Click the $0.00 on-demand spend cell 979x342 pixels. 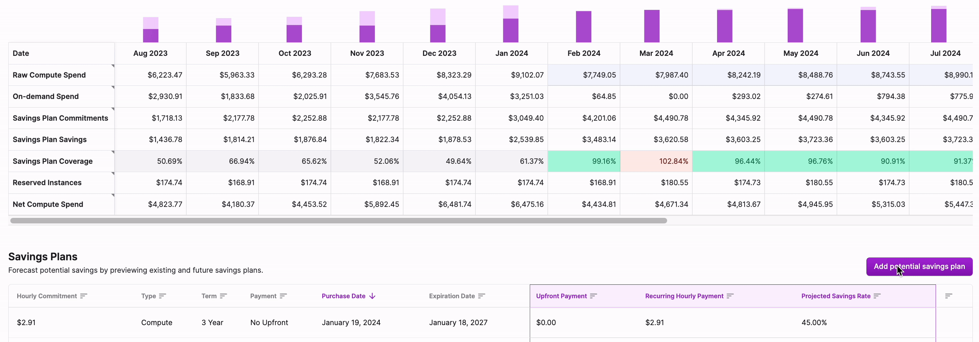point(656,96)
